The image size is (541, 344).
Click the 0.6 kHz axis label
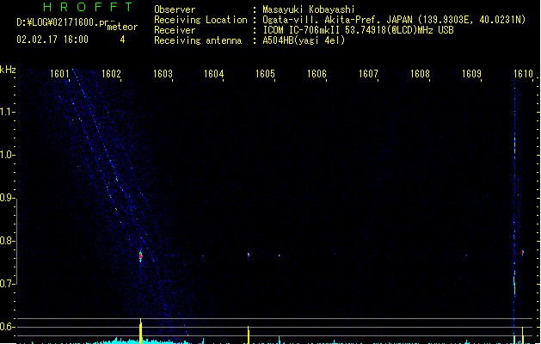(x=8, y=327)
